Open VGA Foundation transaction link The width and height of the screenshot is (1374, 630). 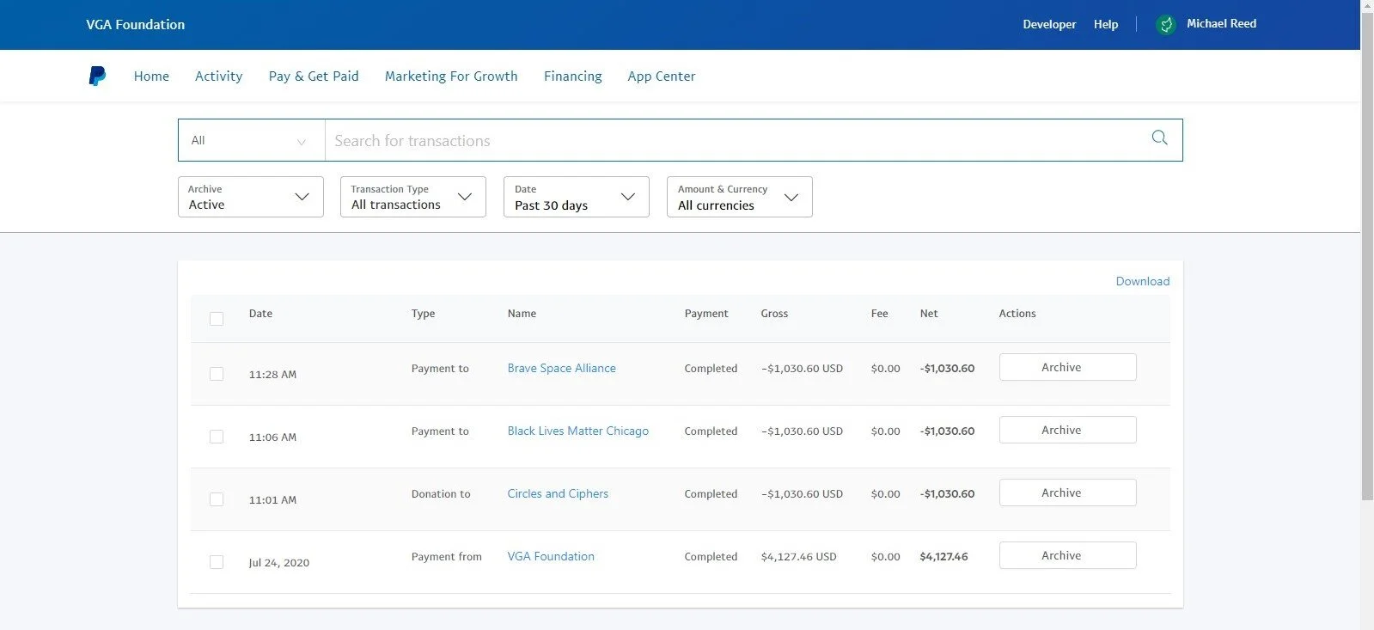pyautogui.click(x=551, y=556)
